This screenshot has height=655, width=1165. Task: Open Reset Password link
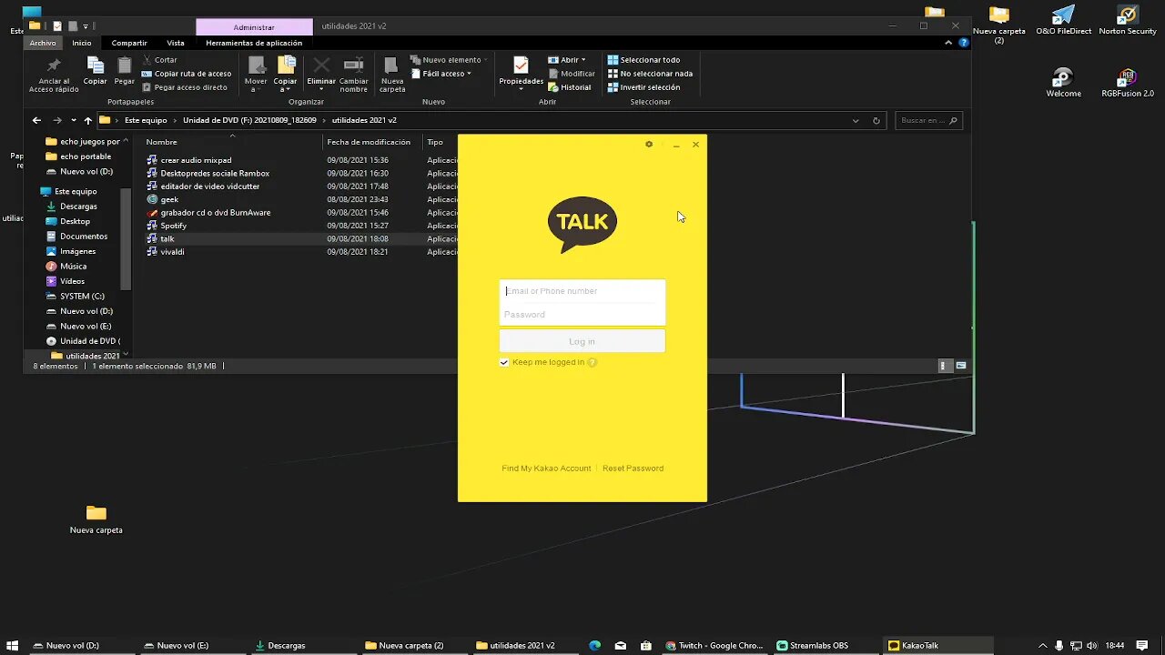633,469
